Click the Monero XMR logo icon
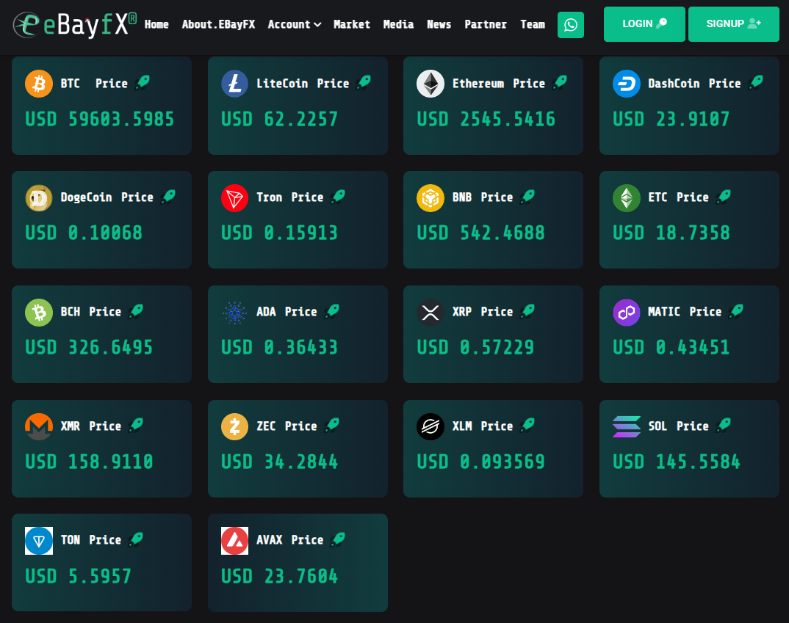The width and height of the screenshot is (789, 623). 39,426
